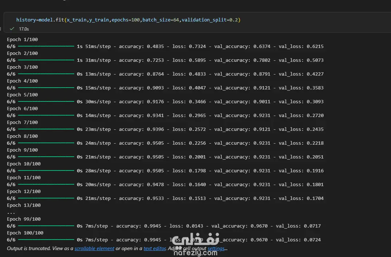Click val_loss value 0.2051
Viewport: 391px width, 257px height.
pyautogui.click(x=315, y=157)
